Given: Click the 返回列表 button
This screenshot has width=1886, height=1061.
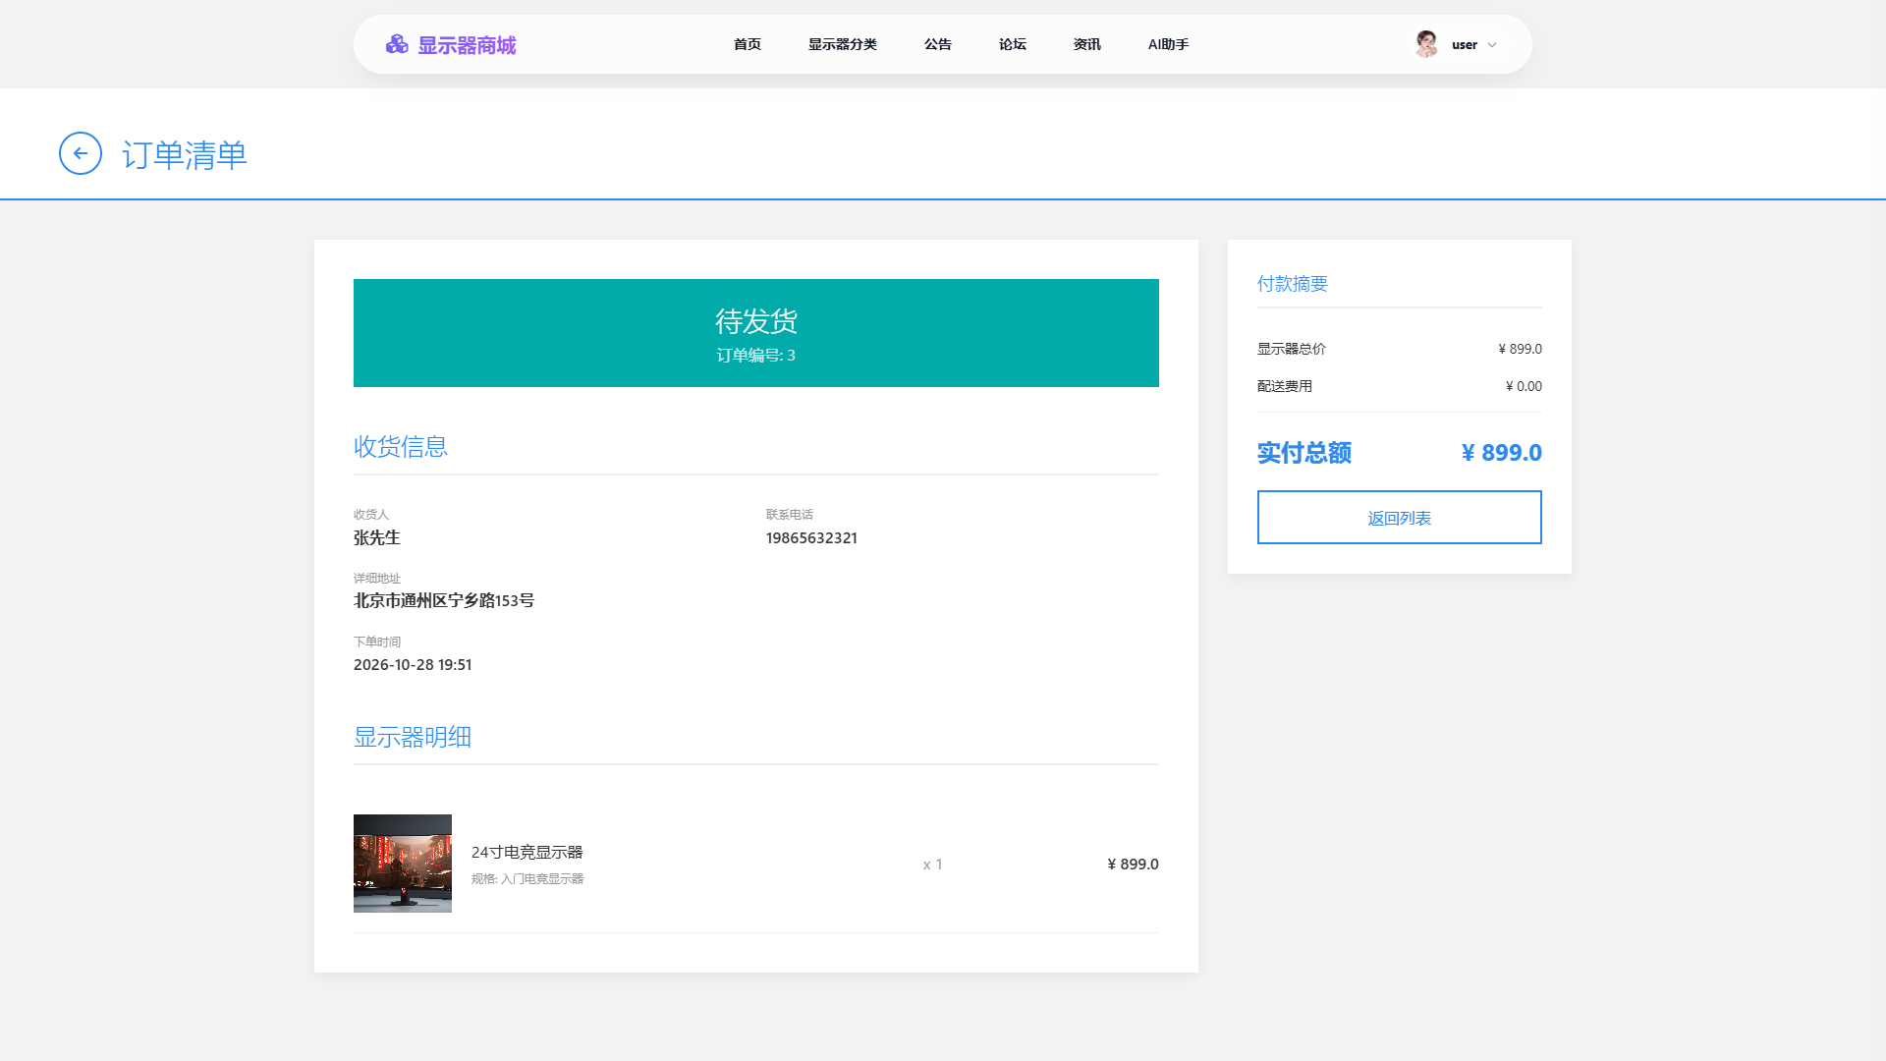Looking at the screenshot, I should 1400,517.
